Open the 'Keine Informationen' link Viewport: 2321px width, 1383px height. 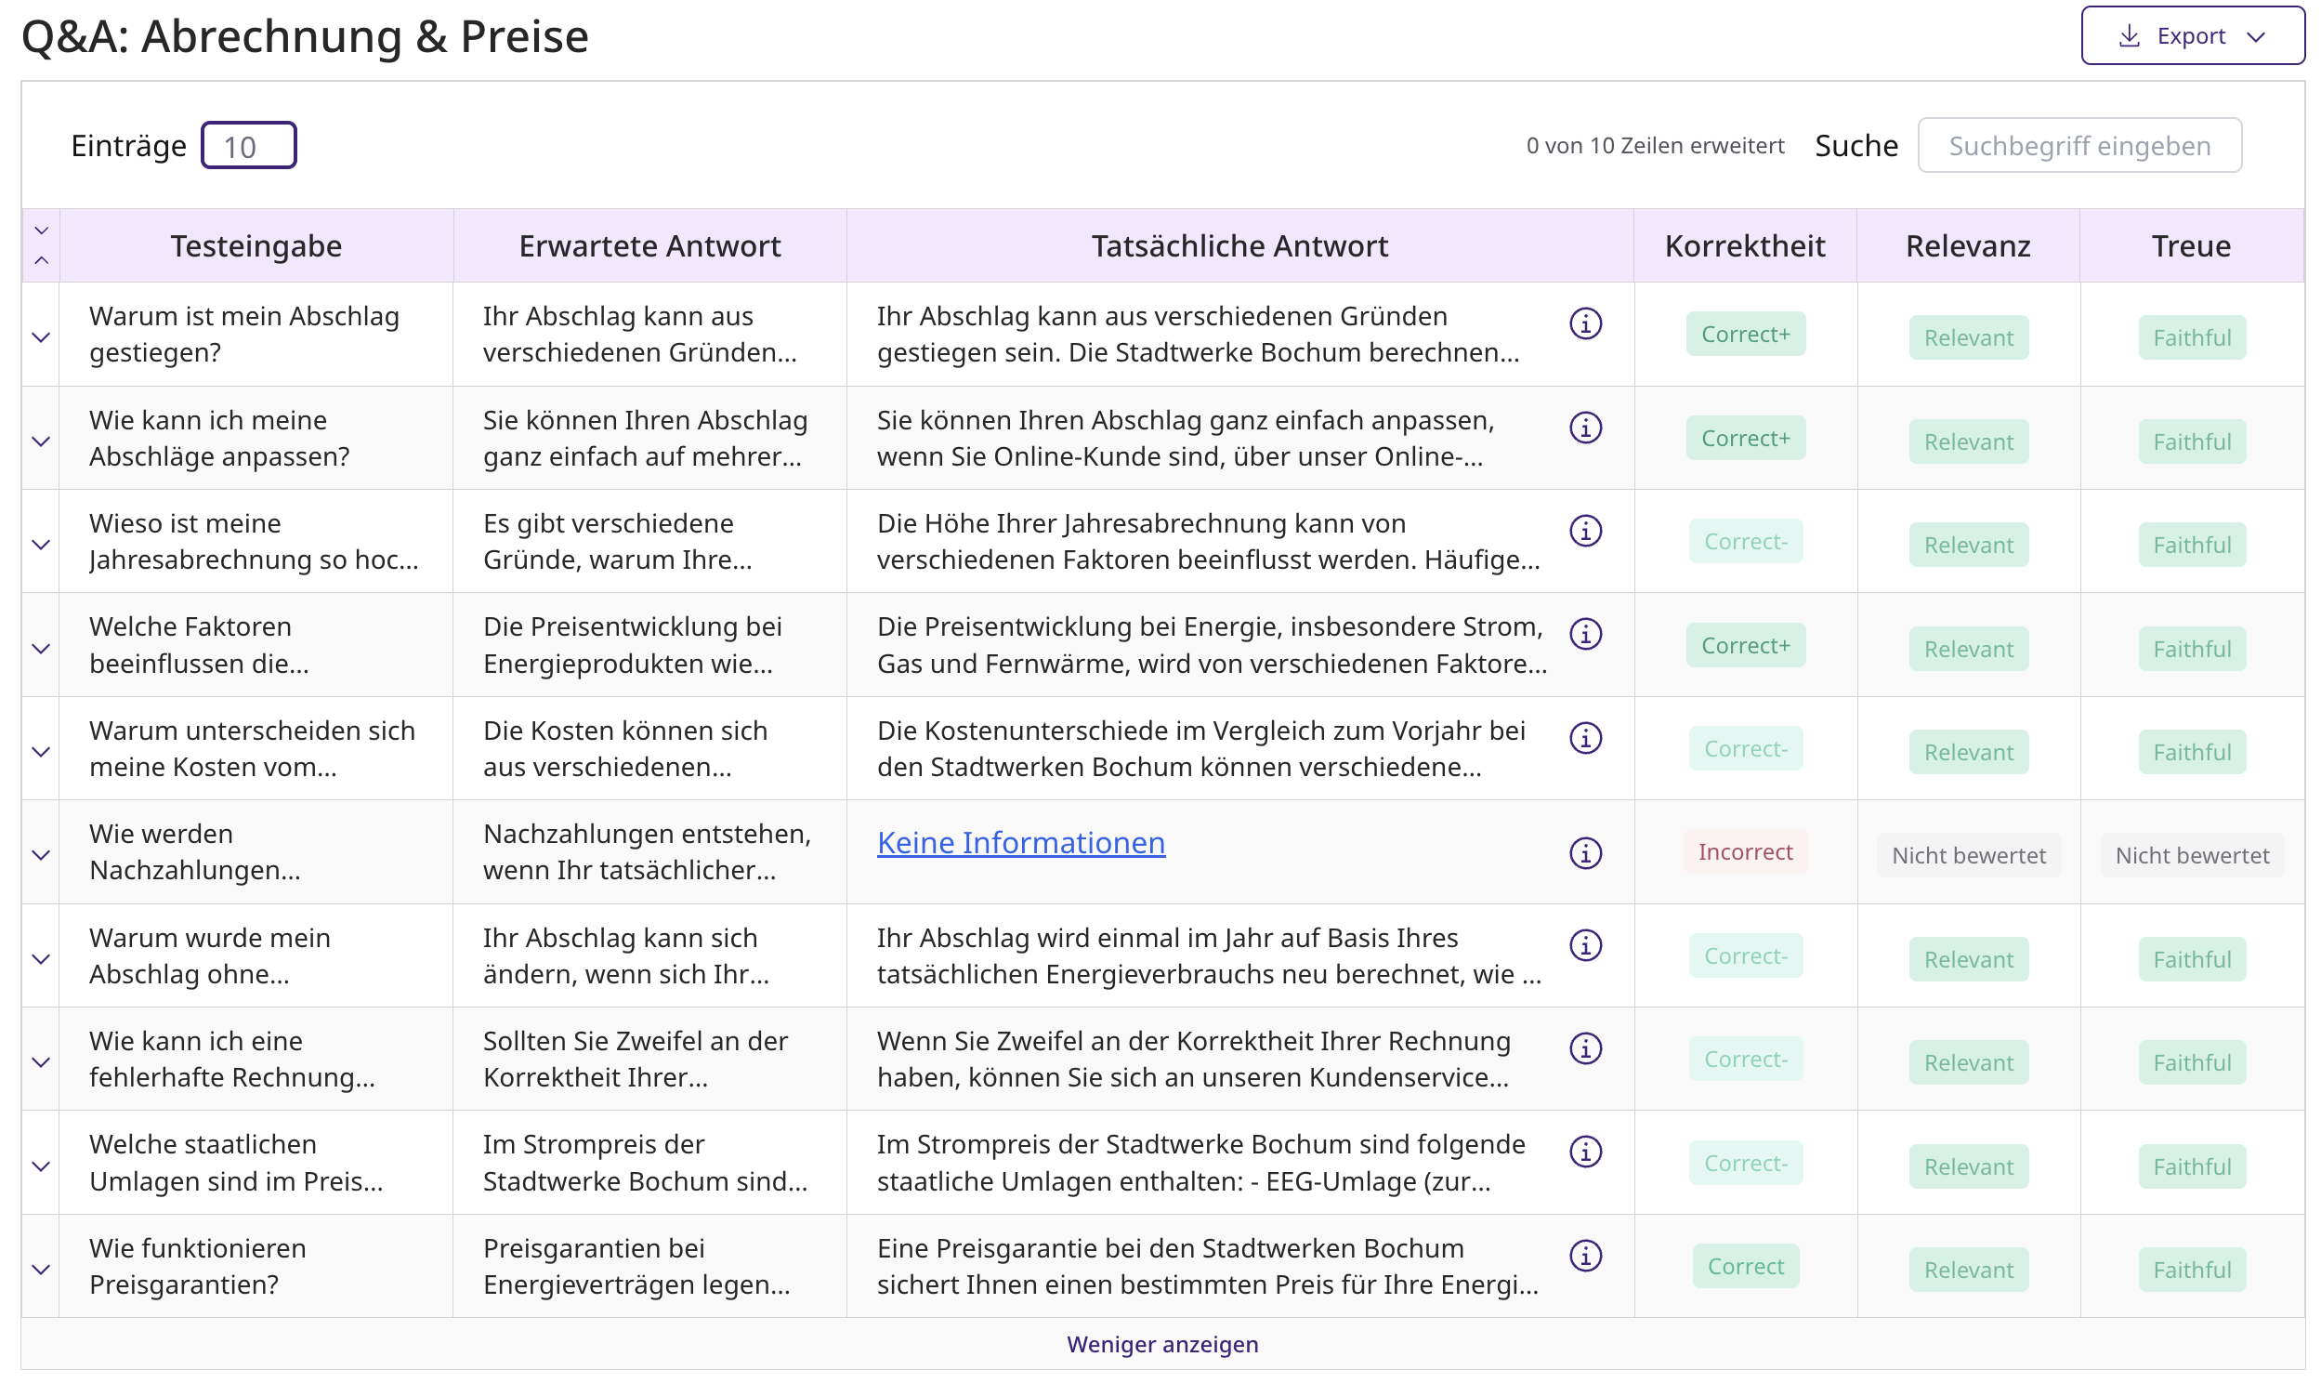click(1021, 843)
